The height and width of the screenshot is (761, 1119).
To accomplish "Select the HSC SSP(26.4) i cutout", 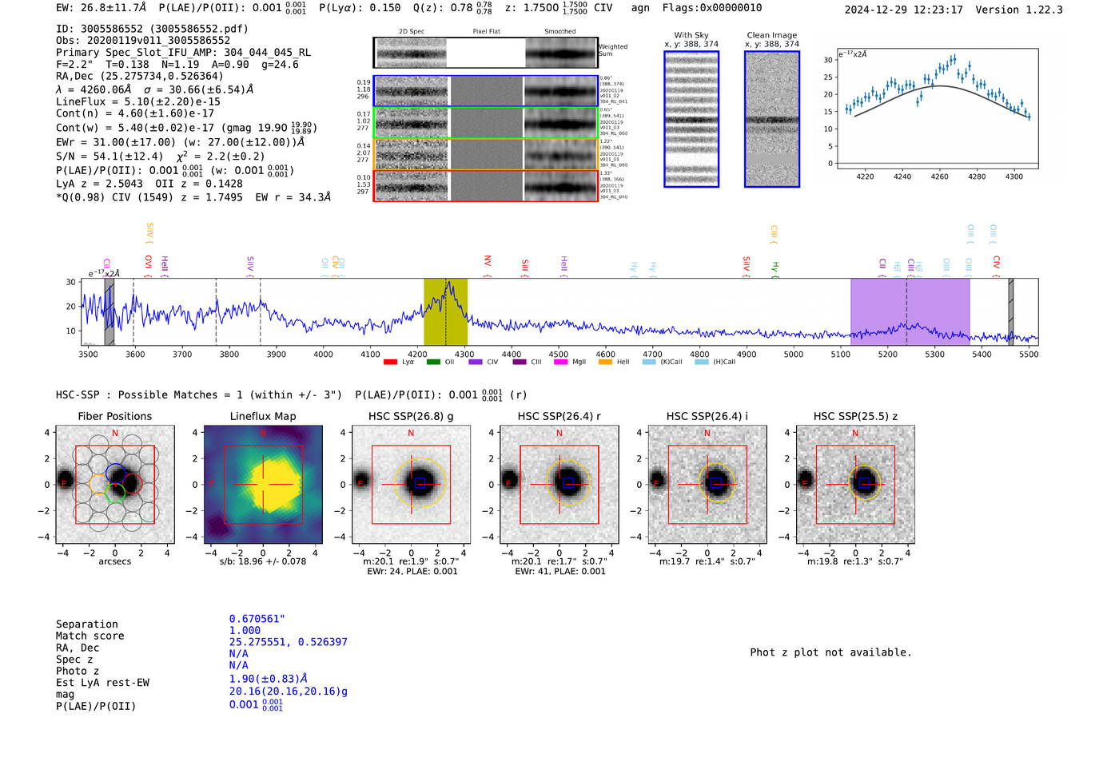I will pos(707,485).
